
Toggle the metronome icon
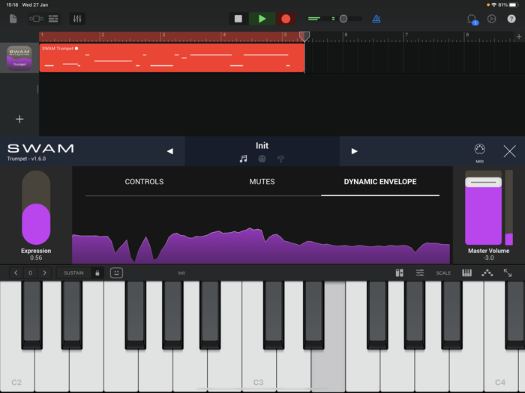[x=376, y=19]
